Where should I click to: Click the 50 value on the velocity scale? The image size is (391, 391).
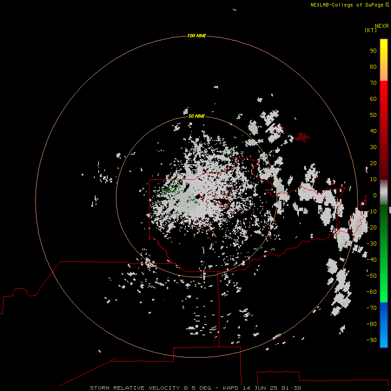click(373, 115)
